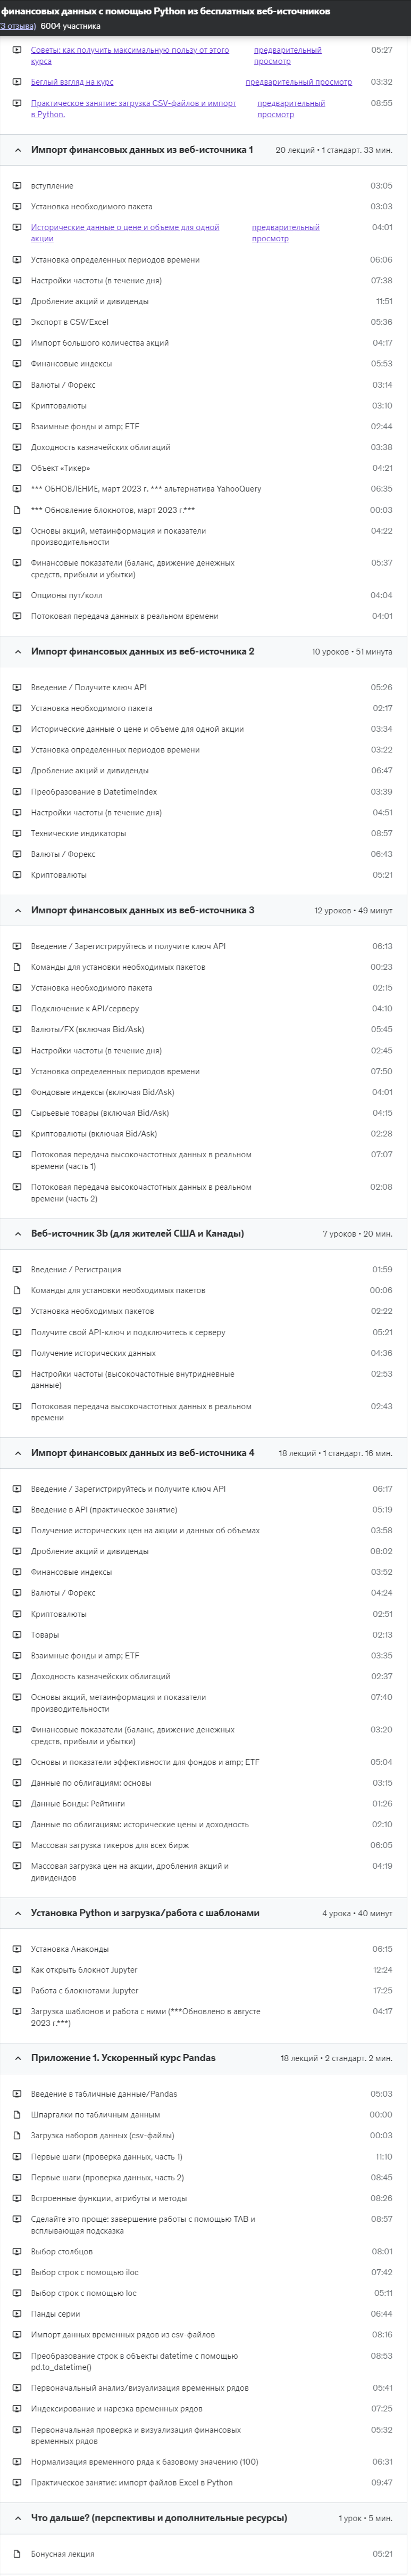Collapse «Импорт финансовых данных из веб-источника 1» section
This screenshot has width=411, height=2576.
pos(17,150)
